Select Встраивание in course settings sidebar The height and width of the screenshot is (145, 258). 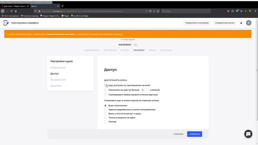point(58,80)
